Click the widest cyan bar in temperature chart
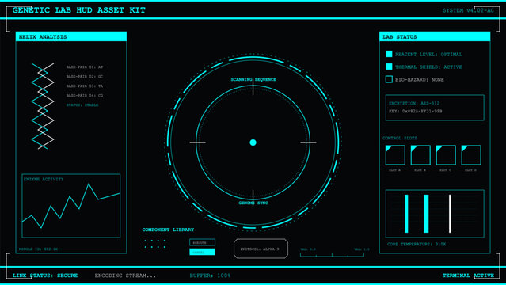This screenshot has width=506, height=285. tap(426, 214)
